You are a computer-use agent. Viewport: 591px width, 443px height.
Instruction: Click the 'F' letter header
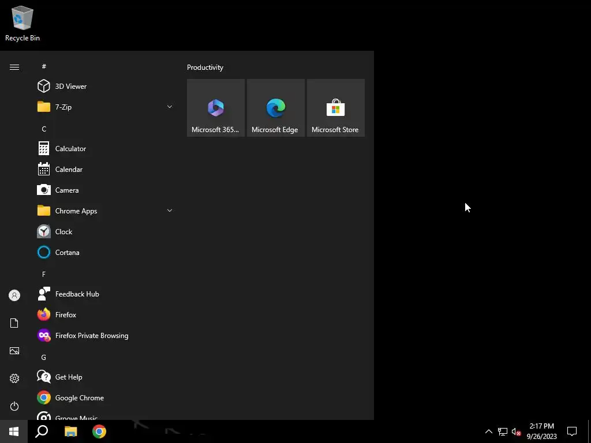coord(44,274)
